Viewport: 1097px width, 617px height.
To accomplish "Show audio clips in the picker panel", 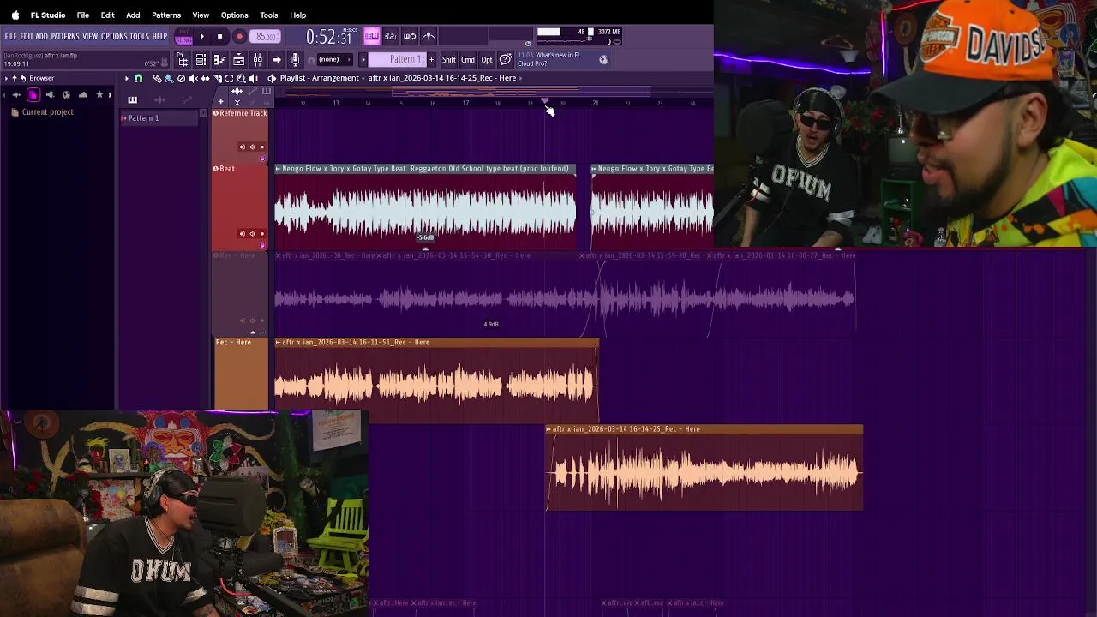I will click(x=159, y=99).
